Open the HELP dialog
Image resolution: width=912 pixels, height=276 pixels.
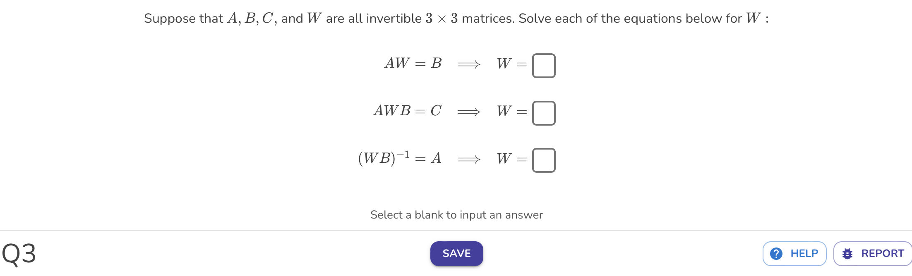[794, 253]
